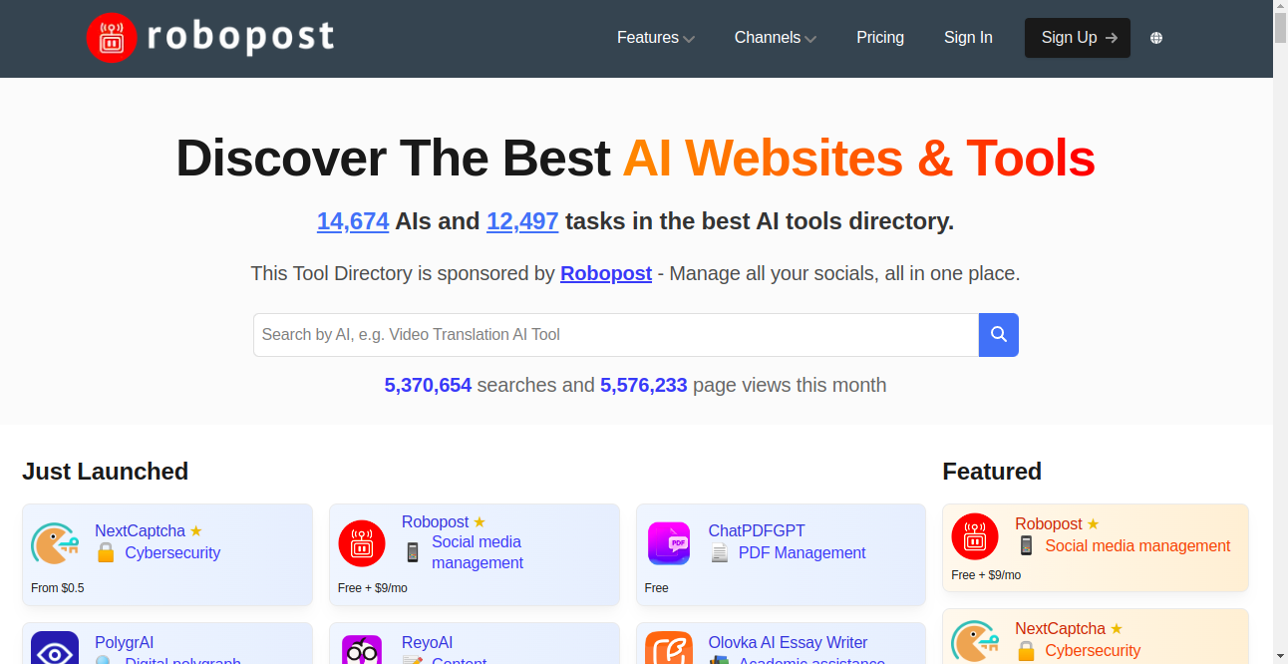This screenshot has height=664, width=1288.
Task: Click the blue magnifier search button
Action: (x=999, y=335)
